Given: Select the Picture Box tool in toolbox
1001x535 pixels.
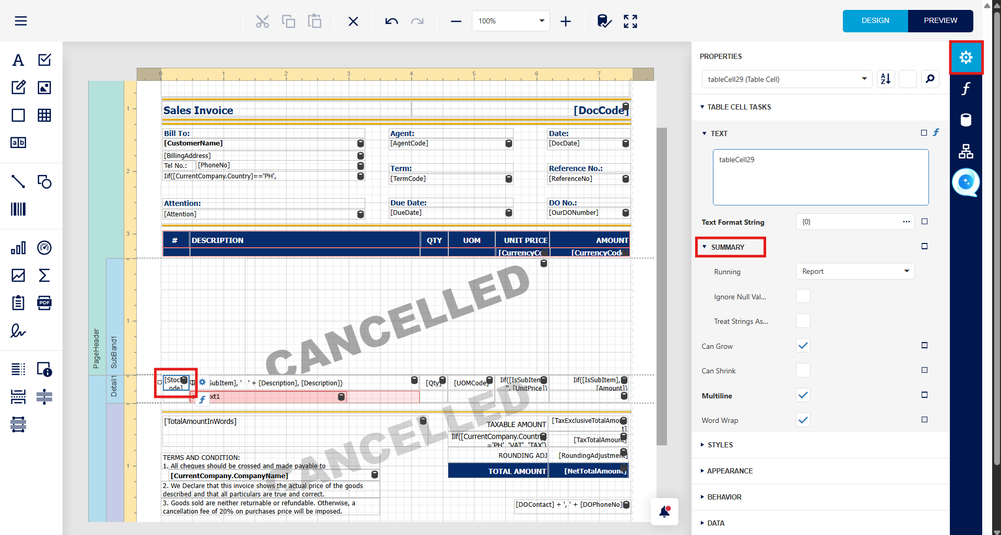Looking at the screenshot, I should pos(44,88).
